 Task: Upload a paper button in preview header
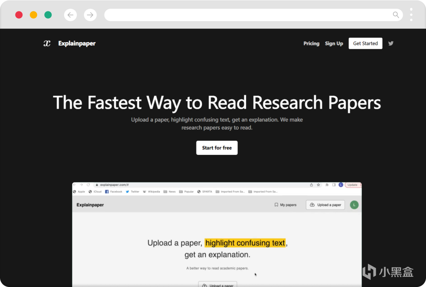[x=325, y=205]
